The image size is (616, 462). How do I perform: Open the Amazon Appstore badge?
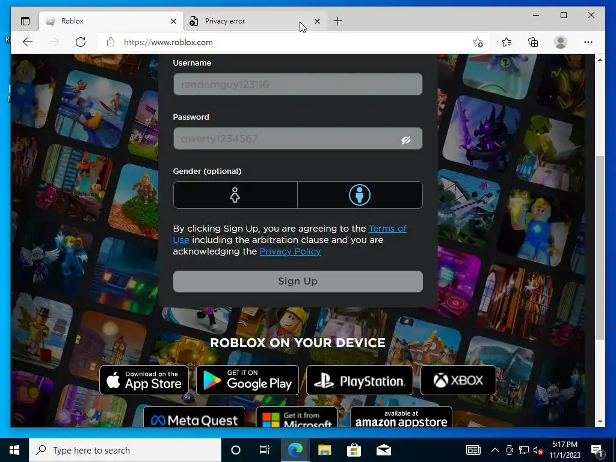click(401, 417)
